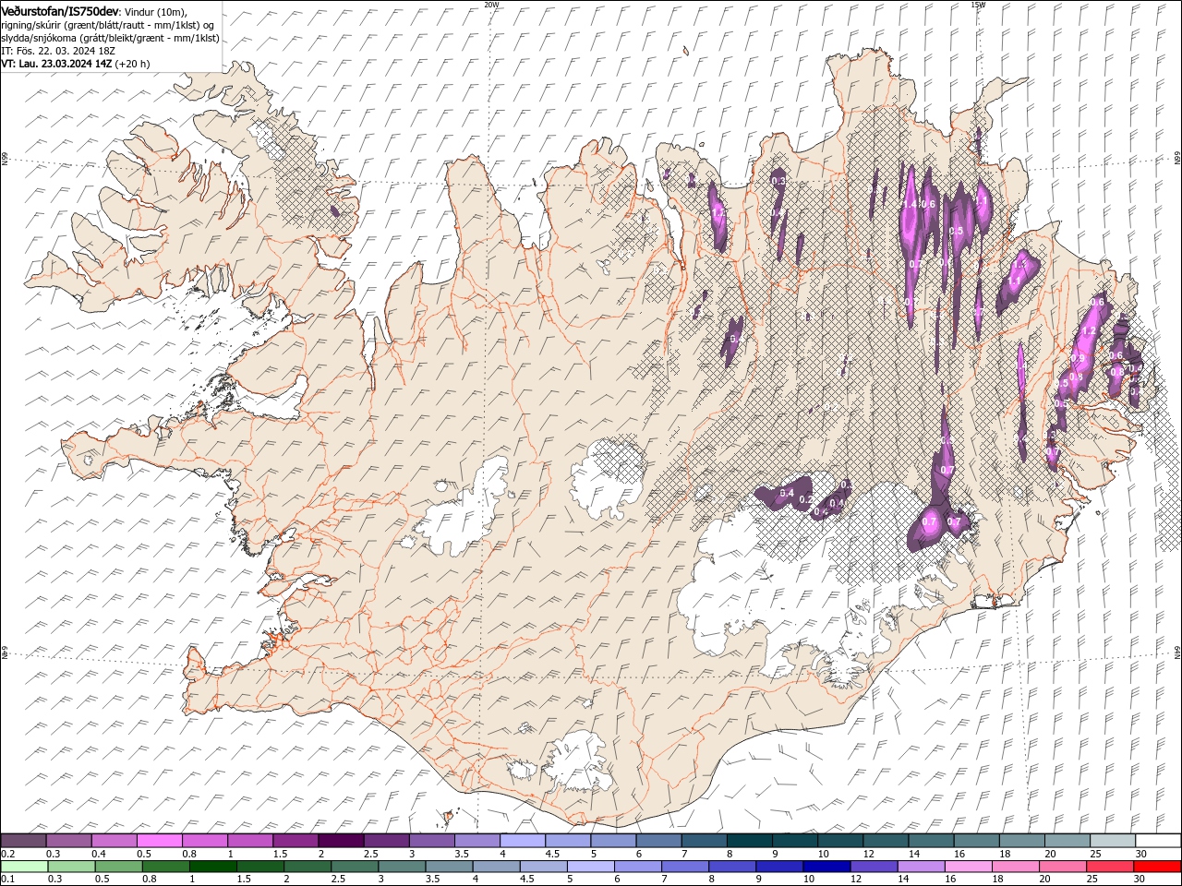Screen dimensions: 1182x886
Task: Click the 15W longitude label at top
Action: pos(978,5)
